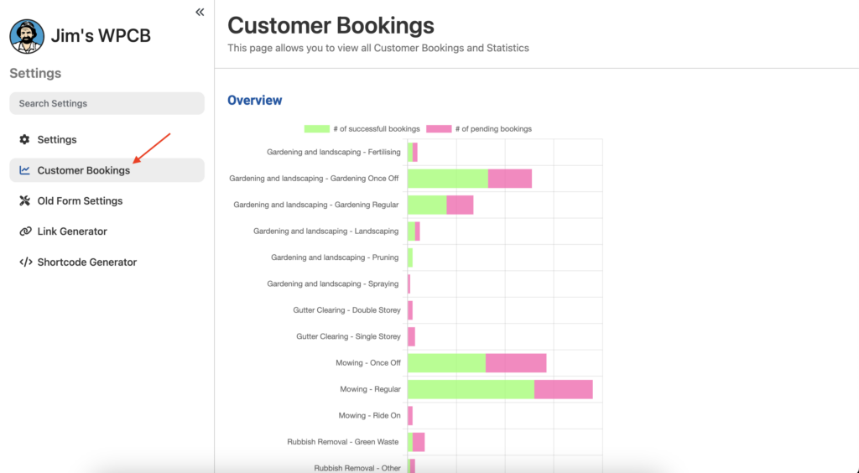Click green Gardening Once Off bar segment
Viewport: 859px width, 473px height.
pos(447,179)
